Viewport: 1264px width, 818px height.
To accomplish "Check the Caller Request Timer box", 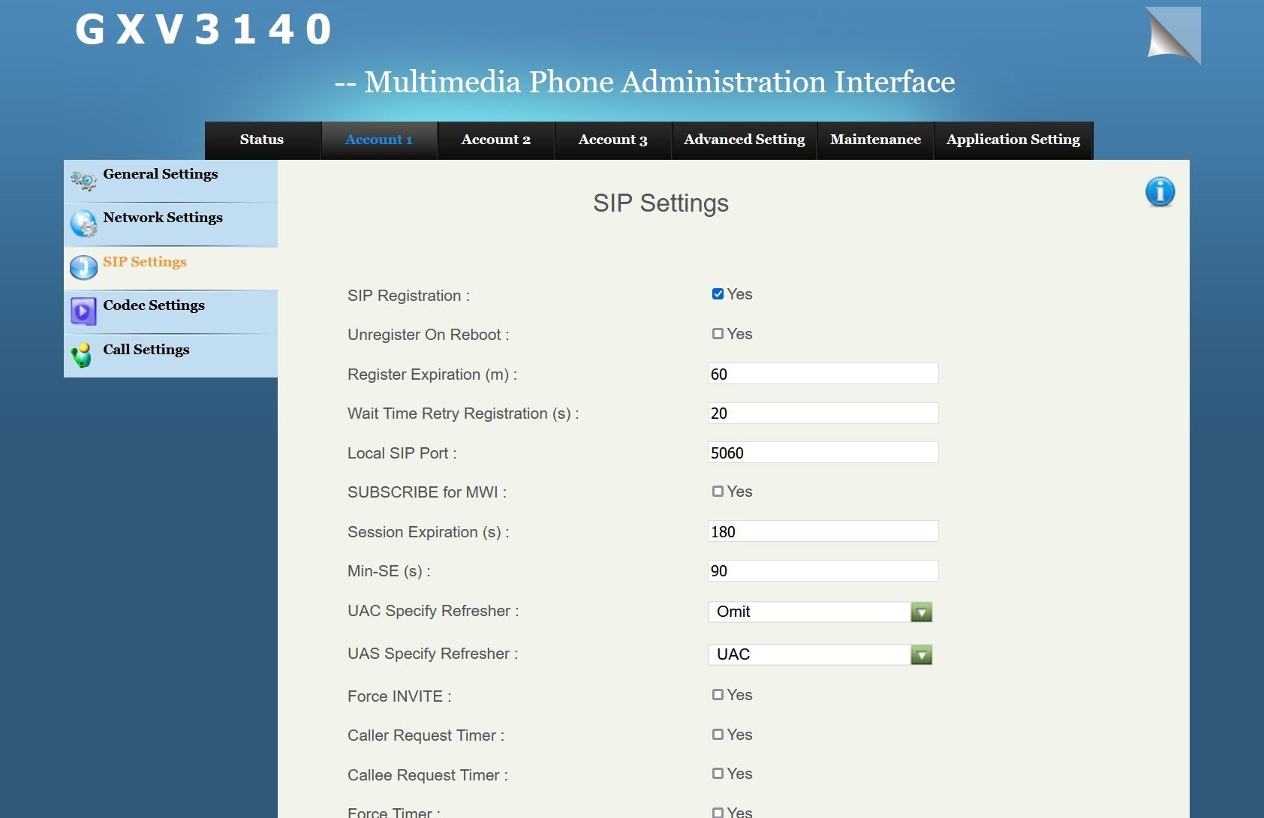I will 718,735.
